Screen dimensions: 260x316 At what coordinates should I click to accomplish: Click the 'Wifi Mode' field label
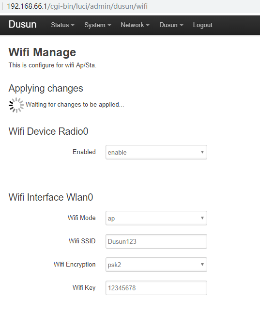[81, 218]
